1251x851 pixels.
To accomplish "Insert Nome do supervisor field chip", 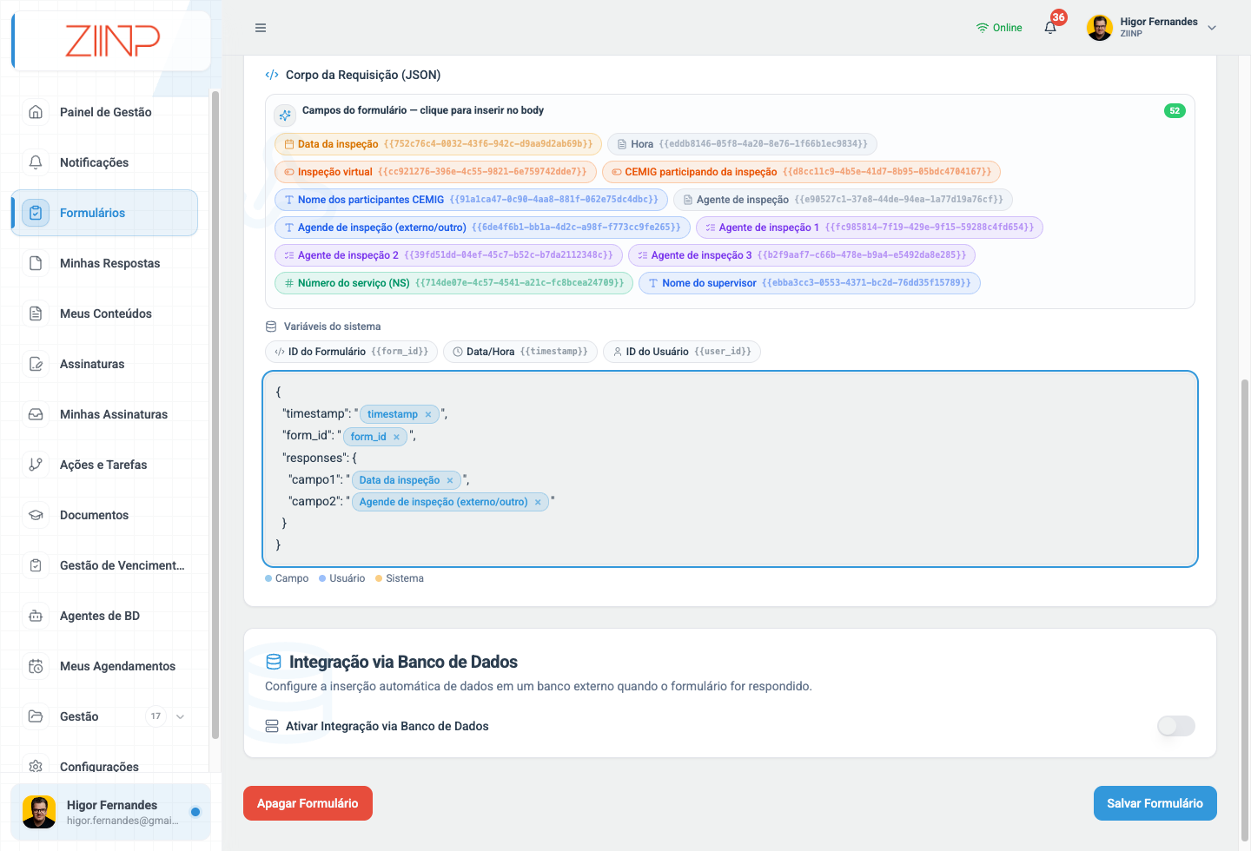I will coord(810,283).
